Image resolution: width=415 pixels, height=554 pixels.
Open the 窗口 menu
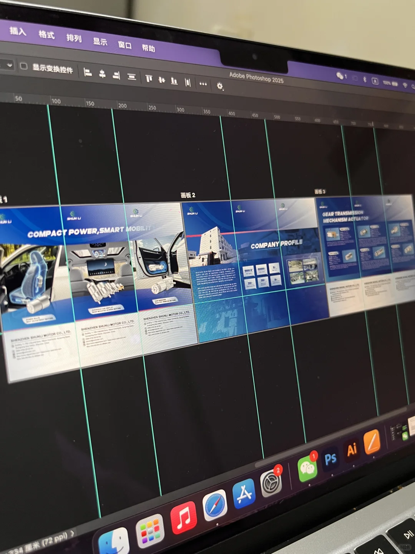click(x=125, y=45)
